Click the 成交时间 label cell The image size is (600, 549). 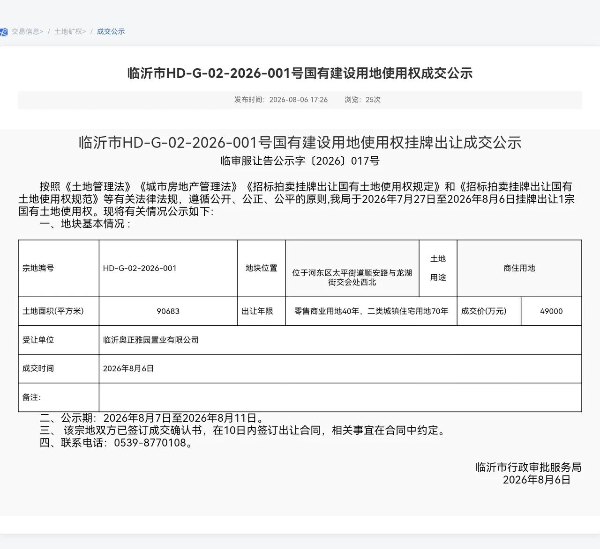[x=59, y=368]
